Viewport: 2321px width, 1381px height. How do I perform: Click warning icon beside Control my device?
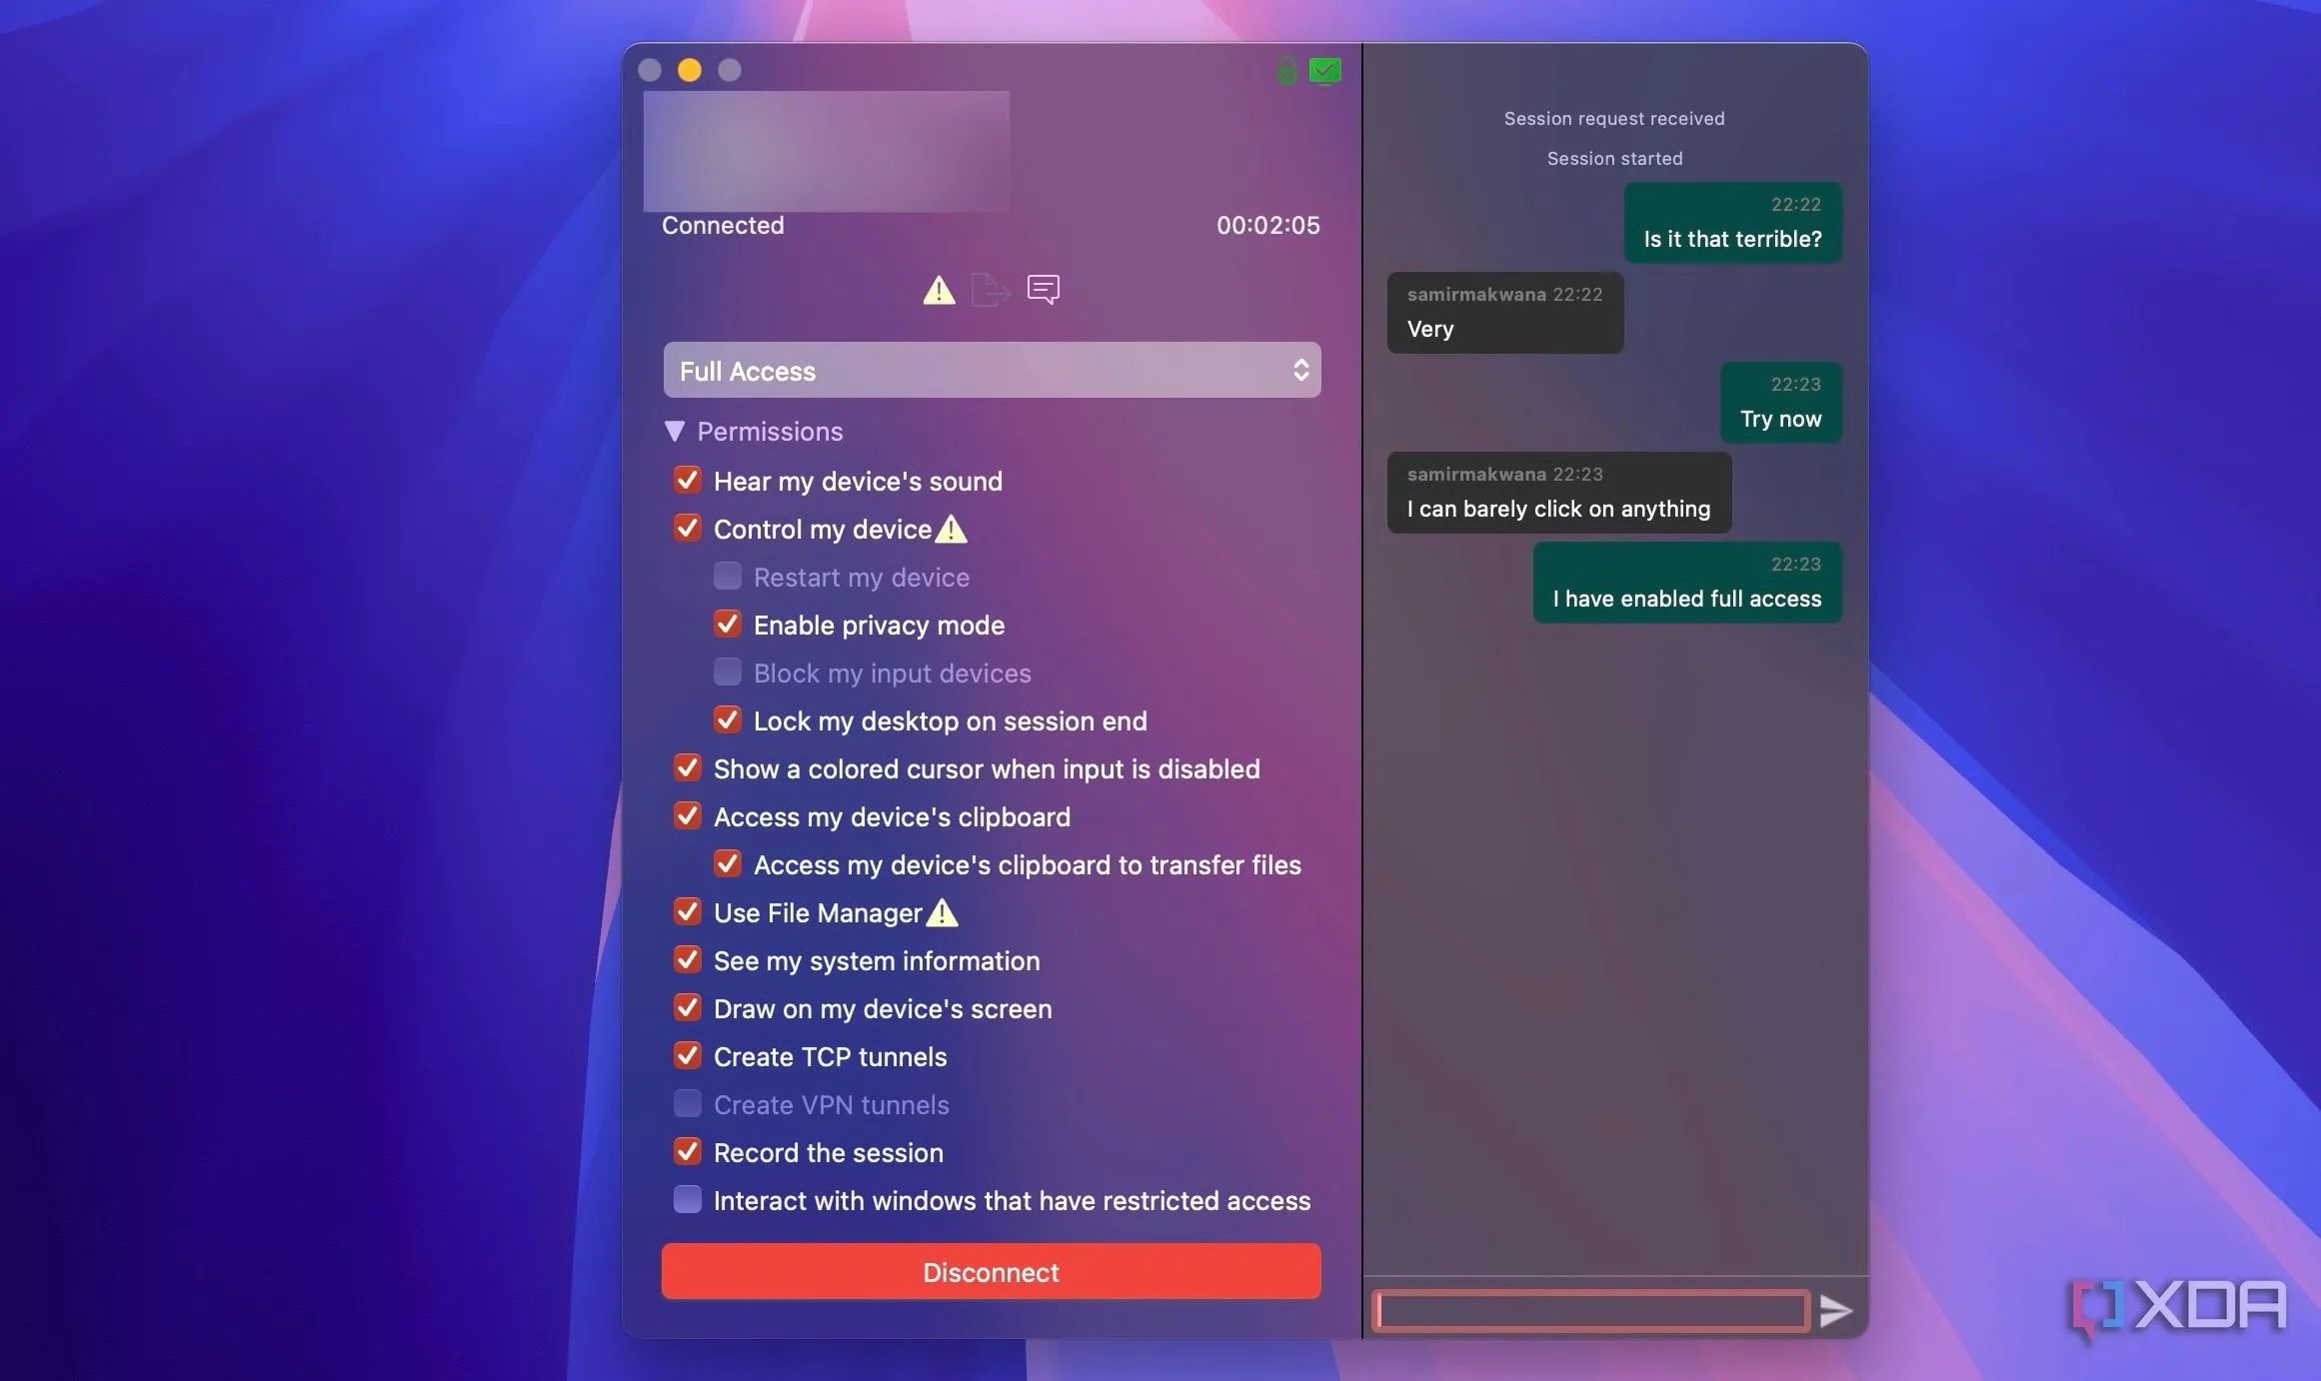coord(952,529)
